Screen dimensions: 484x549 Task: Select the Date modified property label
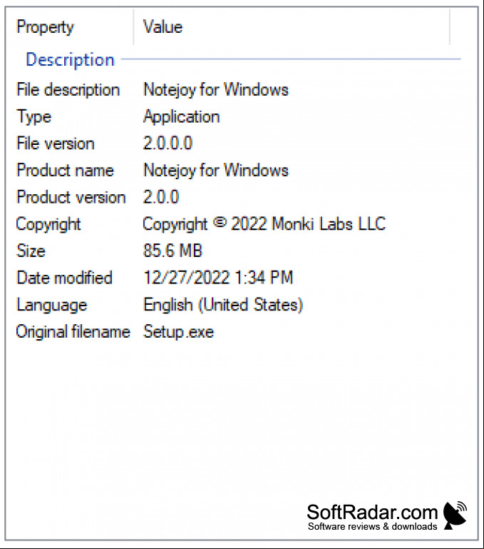pyautogui.click(x=64, y=278)
